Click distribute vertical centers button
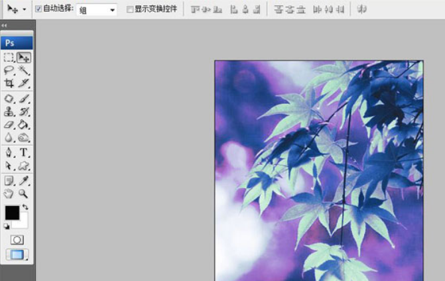445x281 pixels. pos(290,10)
